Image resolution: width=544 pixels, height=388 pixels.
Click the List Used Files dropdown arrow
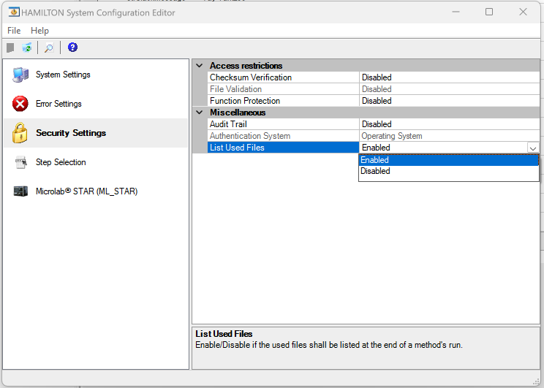pyautogui.click(x=533, y=148)
